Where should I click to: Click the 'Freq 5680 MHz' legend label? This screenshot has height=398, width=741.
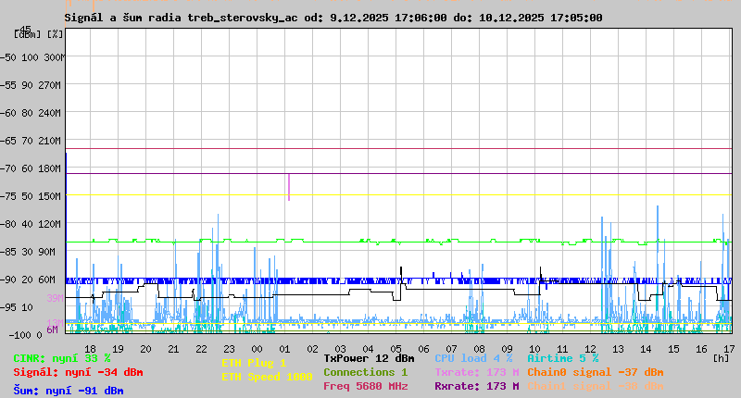coord(366,386)
